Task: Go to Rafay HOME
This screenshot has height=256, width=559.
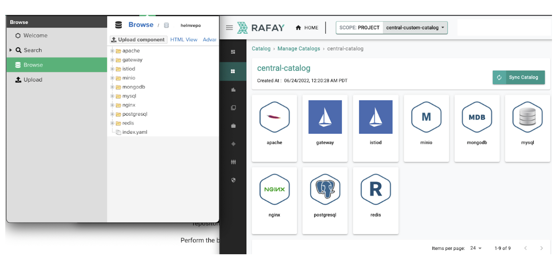Action: pyautogui.click(x=307, y=28)
